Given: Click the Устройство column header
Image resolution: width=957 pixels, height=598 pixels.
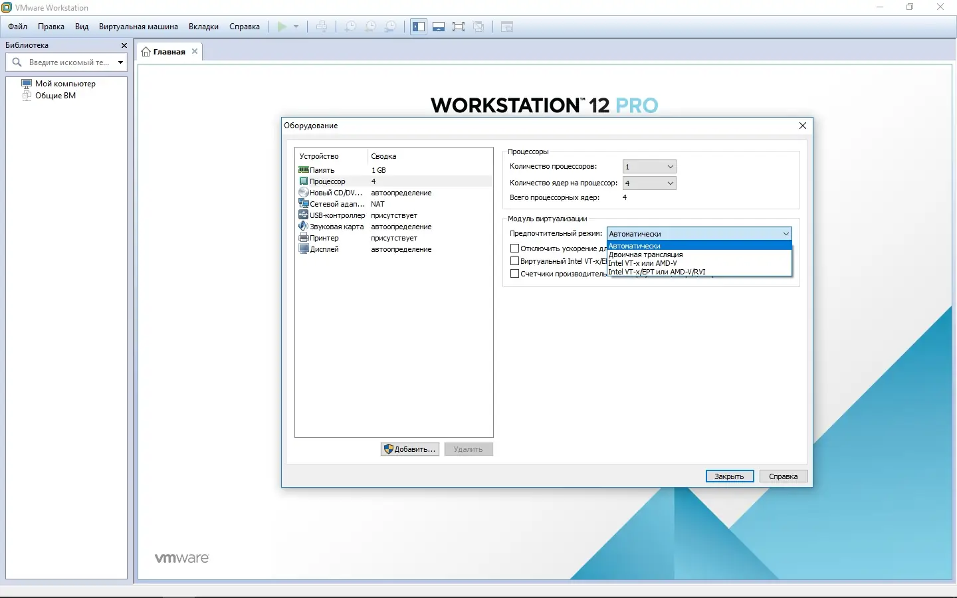Looking at the screenshot, I should pos(331,156).
